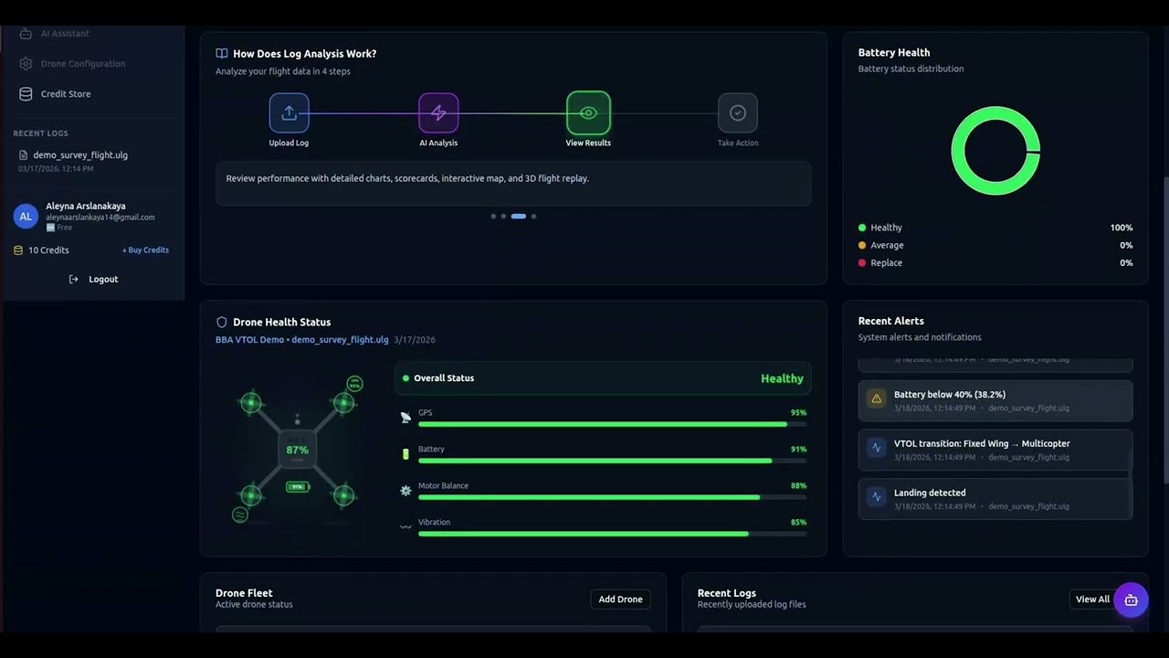Click the Aleyna Arslanakaya user name
Viewport: 1169px width, 658px height.
86,207
